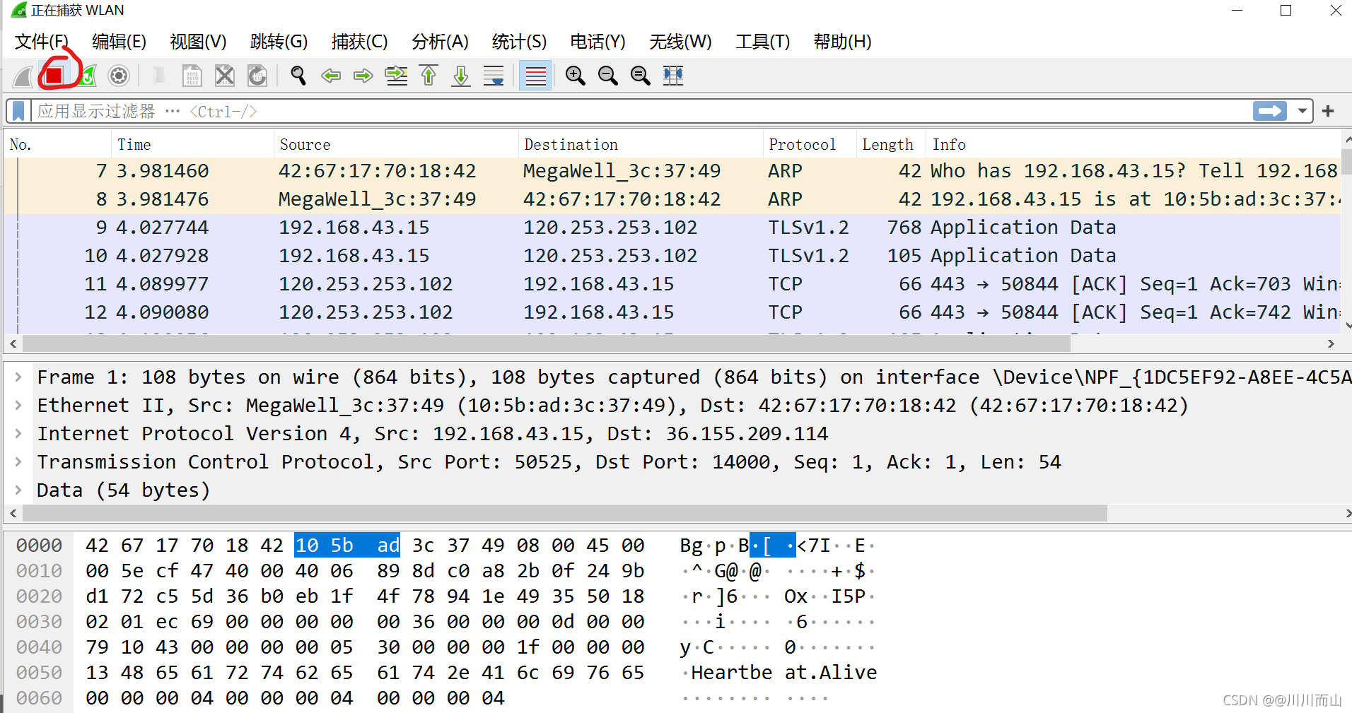Expand the Ethernet II detail row

[x=18, y=405]
